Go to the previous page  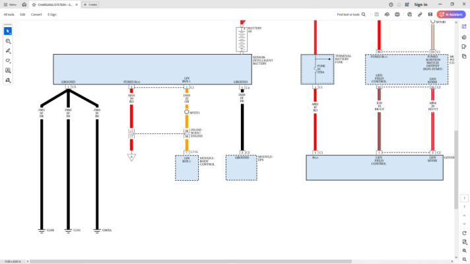click(464, 216)
